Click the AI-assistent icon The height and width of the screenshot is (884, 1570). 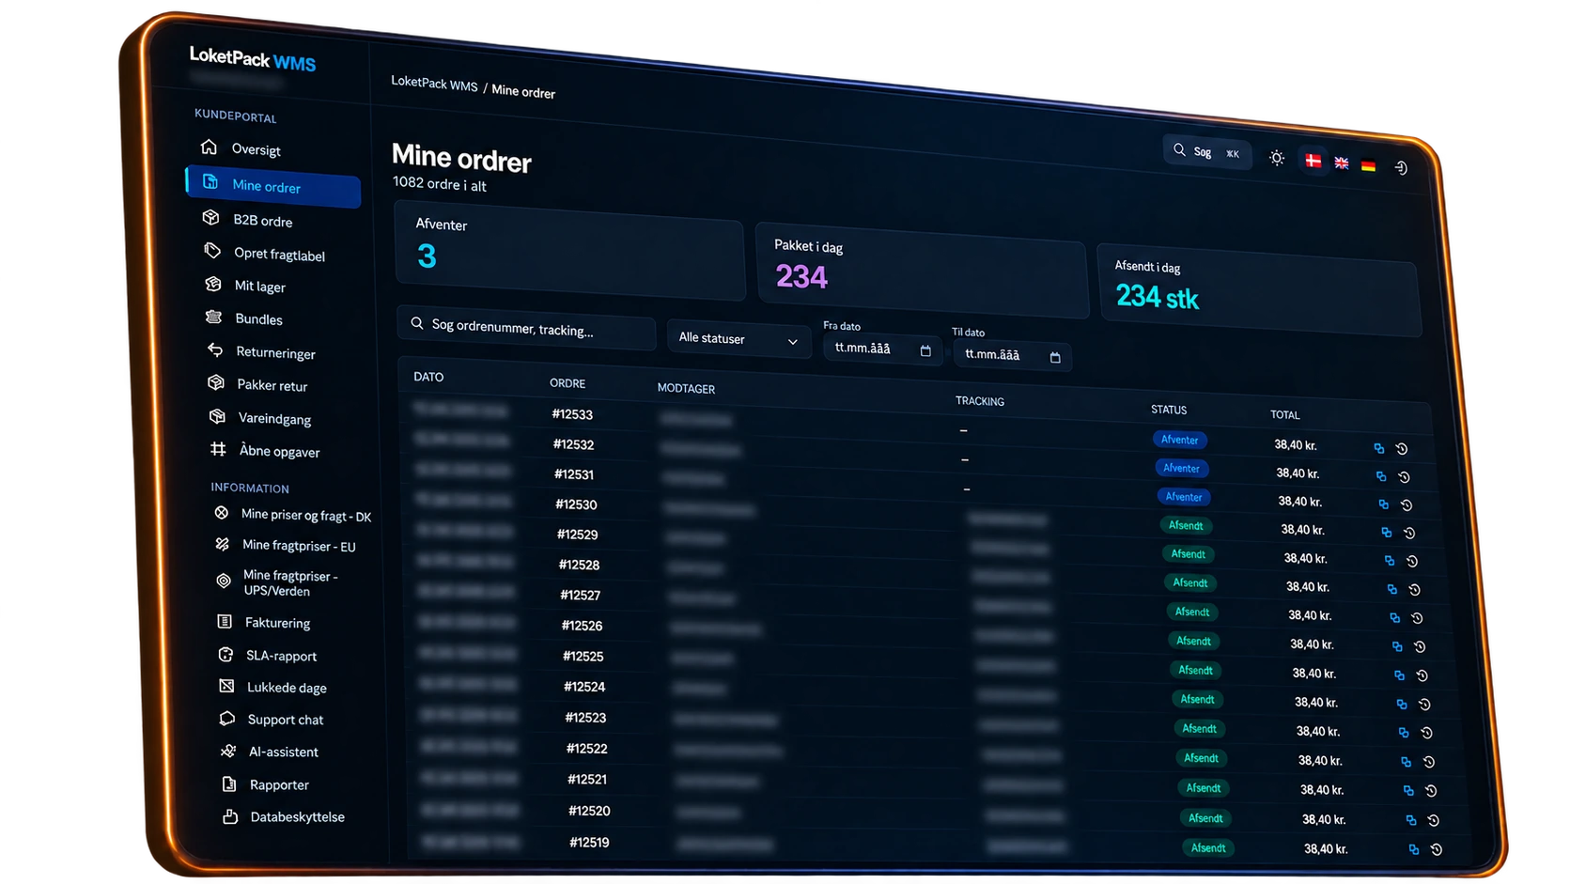click(x=228, y=751)
